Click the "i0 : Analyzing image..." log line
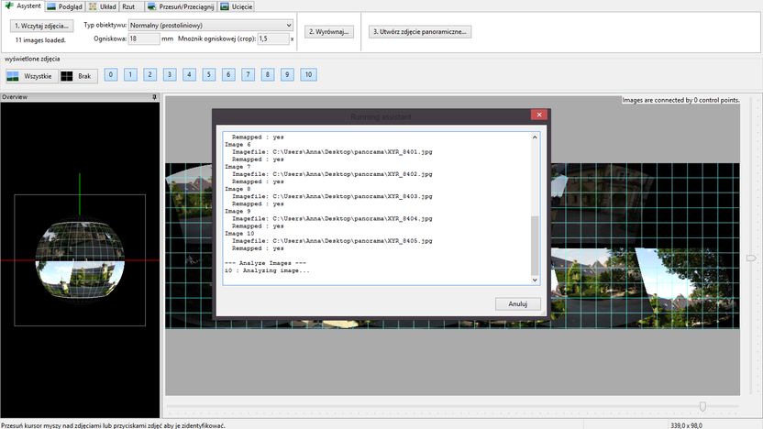The height and width of the screenshot is (429, 763). (x=267, y=270)
